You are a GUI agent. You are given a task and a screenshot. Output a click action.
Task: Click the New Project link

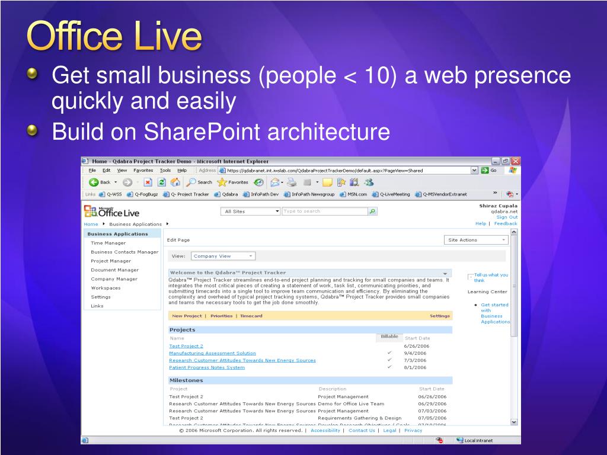187,316
